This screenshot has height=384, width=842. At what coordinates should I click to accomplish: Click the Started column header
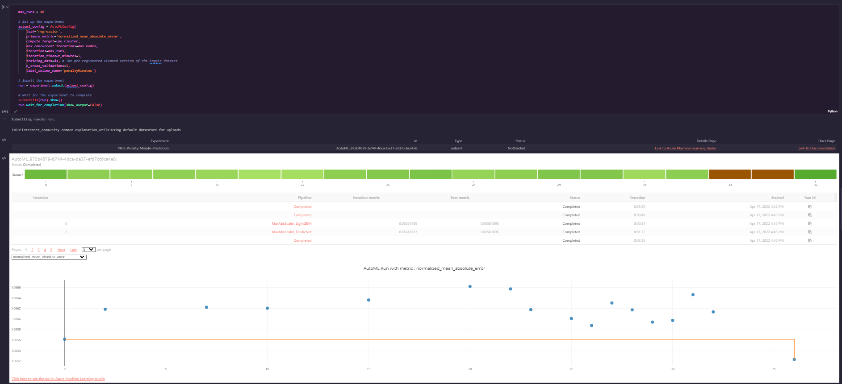tap(777, 198)
